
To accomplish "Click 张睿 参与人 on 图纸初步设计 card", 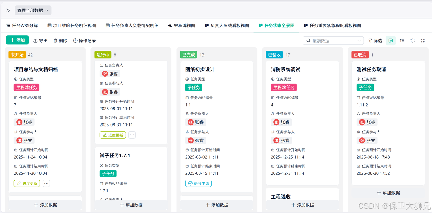I will click(196, 141).
